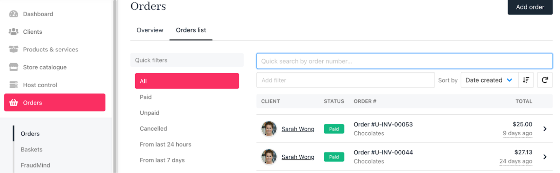The width and height of the screenshot is (560, 173).
Task: Select the Orders list tab
Action: (x=191, y=30)
